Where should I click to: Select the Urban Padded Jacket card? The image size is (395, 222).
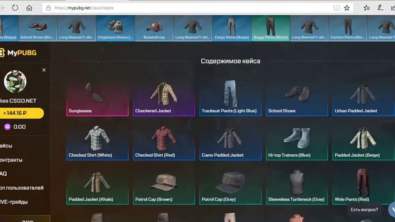tap(364, 98)
